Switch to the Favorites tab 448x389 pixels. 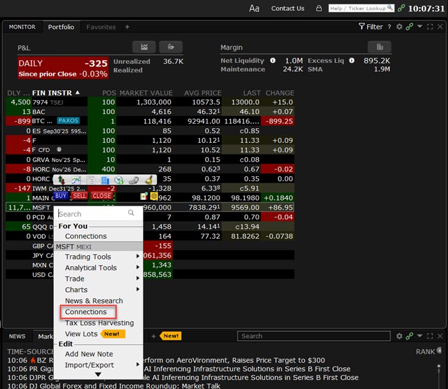pos(101,27)
